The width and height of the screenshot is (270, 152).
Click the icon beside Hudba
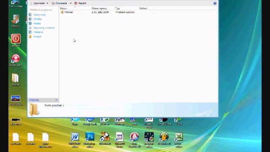[x=30, y=24]
